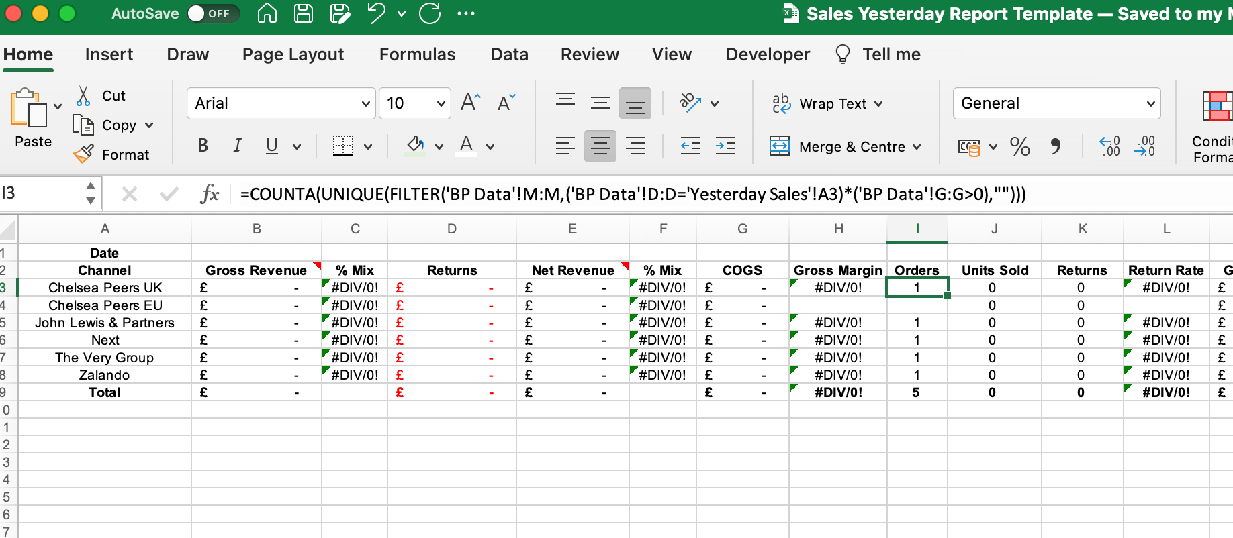The image size is (1233, 538).
Task: Toggle bottom vertical alignment
Action: (x=635, y=103)
